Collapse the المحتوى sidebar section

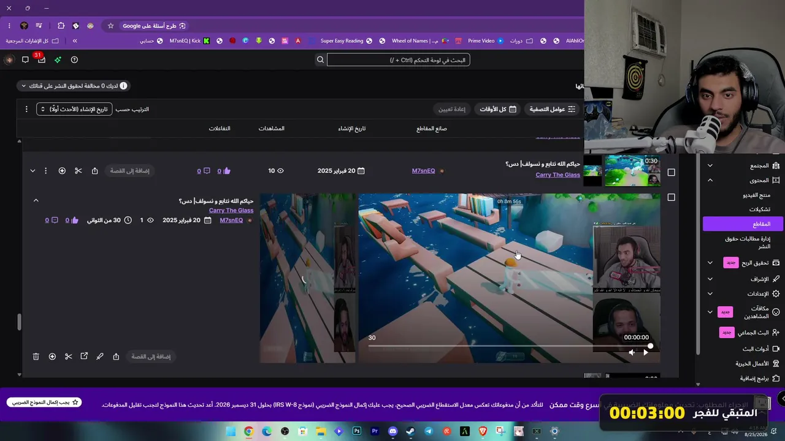[710, 181]
